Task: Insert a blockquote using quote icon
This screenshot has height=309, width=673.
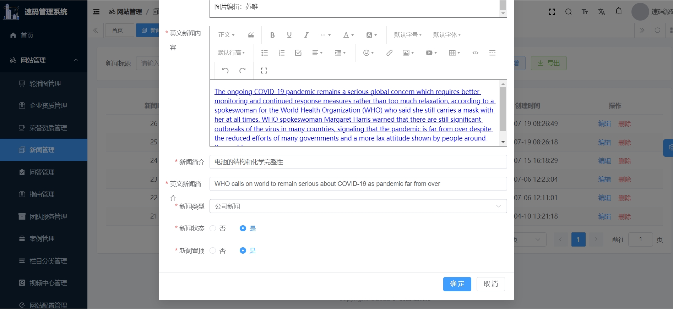Action: (x=251, y=35)
